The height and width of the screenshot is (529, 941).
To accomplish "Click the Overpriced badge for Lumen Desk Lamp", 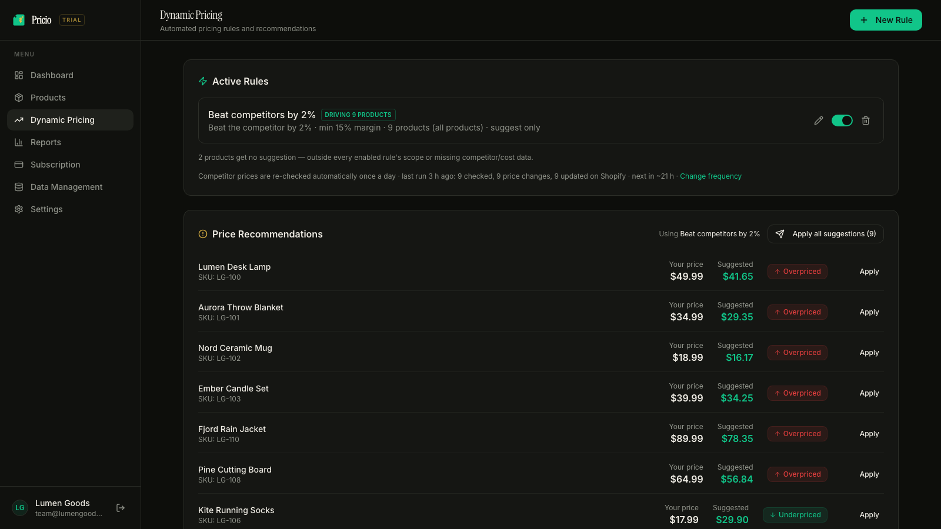I will pos(797,272).
